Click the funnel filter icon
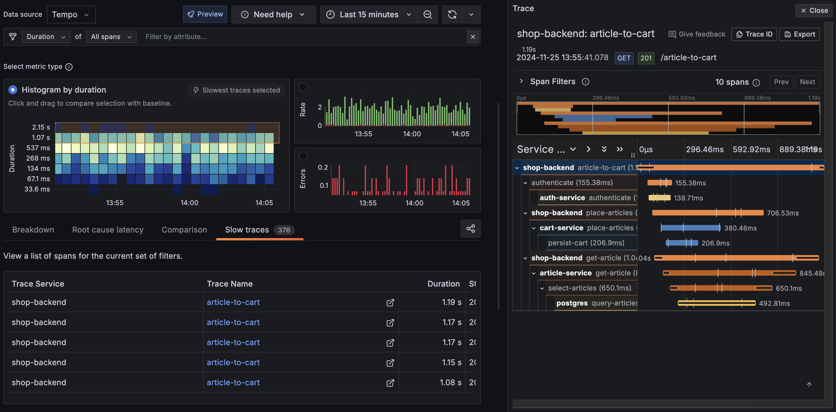The width and height of the screenshot is (836, 412). (12, 37)
